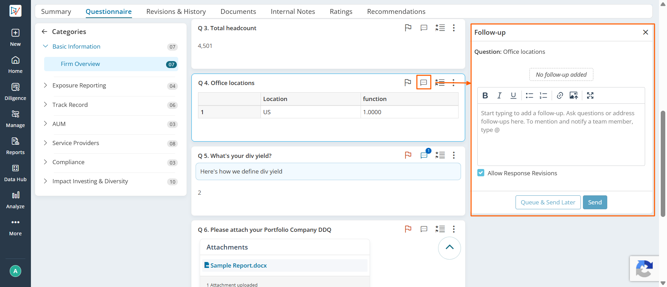Toggle the red flag on Q5 div yield

click(408, 155)
